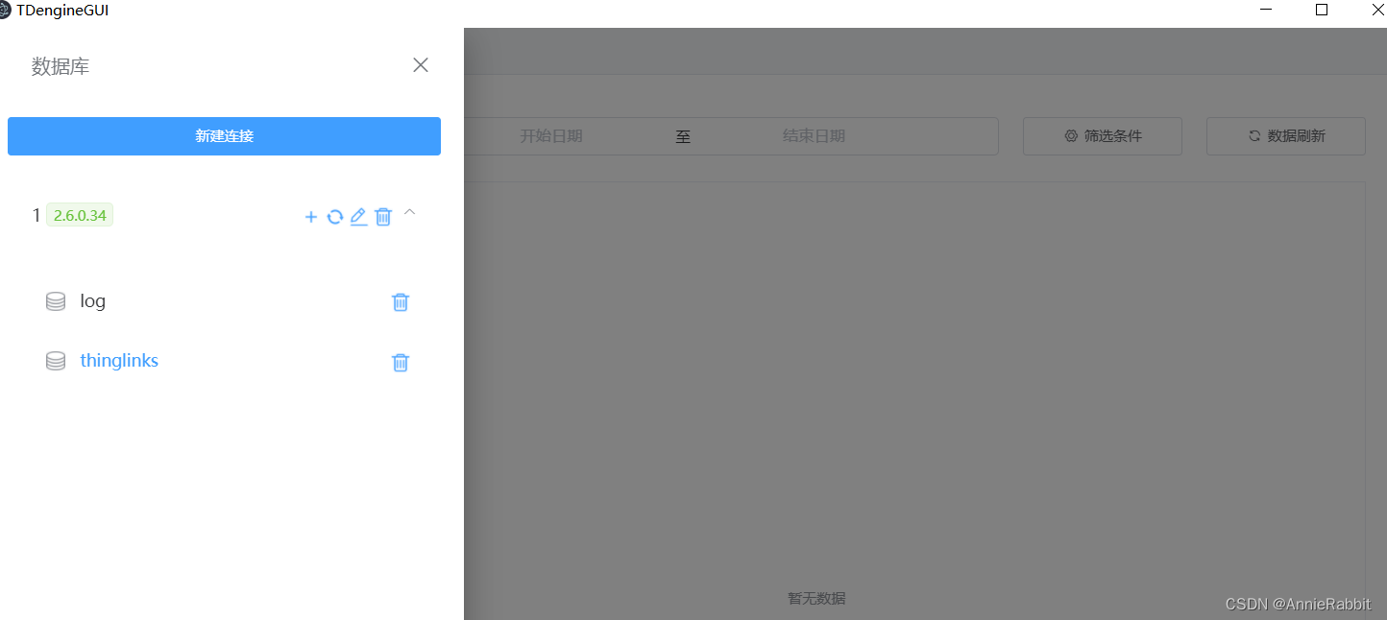Viewport: 1387px width, 620px height.
Task: Edit the connection with the pencil icon
Action: coord(358,216)
